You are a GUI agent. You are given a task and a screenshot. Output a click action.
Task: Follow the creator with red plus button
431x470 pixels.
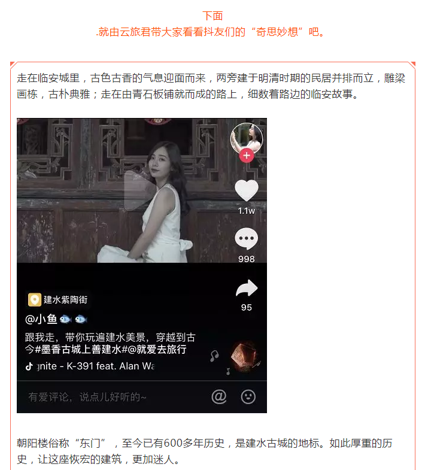tap(247, 156)
